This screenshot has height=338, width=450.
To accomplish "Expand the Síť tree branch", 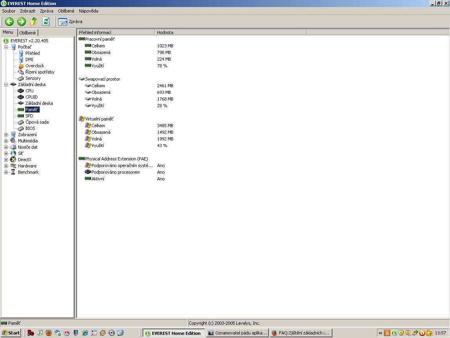I will pyautogui.click(x=6, y=153).
